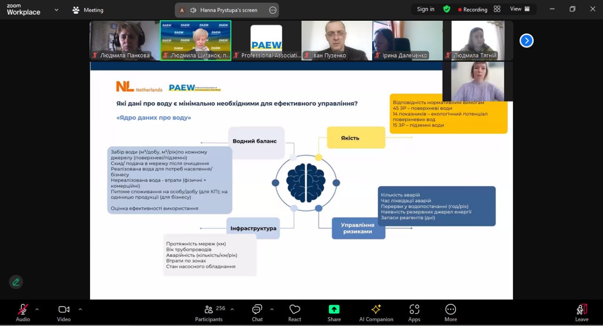Click the Sign in button

425,9
